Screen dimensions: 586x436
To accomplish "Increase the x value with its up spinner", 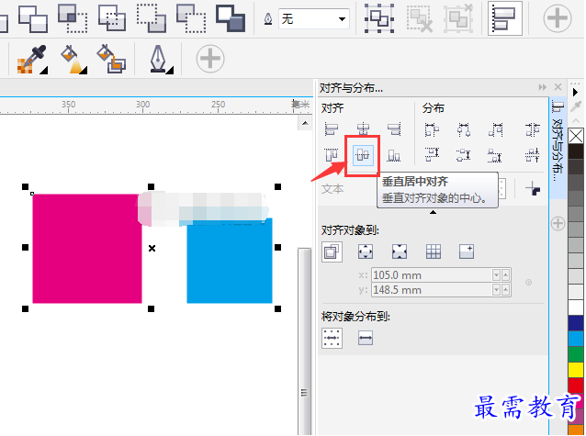I will pos(506,275).
